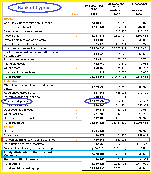Click the orange 'Equity' section heading
The image size is (152, 173).
[x=8, y=127]
